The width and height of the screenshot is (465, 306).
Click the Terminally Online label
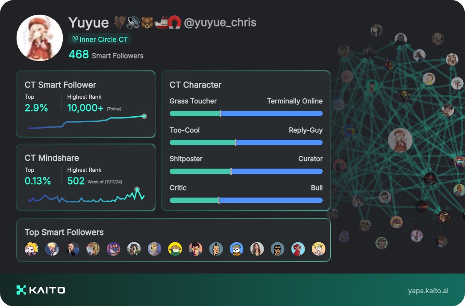(x=295, y=101)
